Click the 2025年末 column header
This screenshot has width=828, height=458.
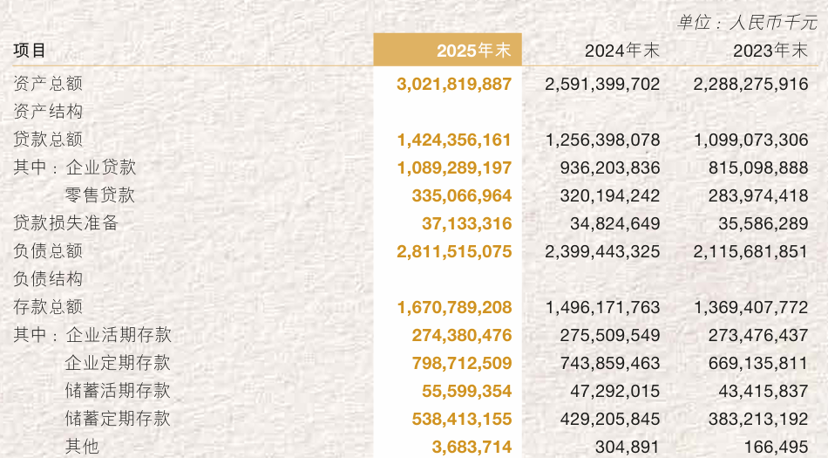tap(473, 51)
